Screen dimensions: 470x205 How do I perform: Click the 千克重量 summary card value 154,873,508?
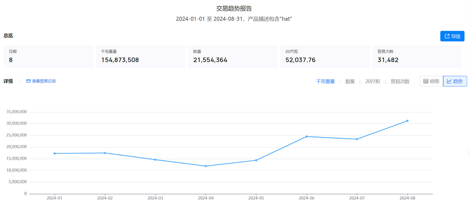point(120,60)
